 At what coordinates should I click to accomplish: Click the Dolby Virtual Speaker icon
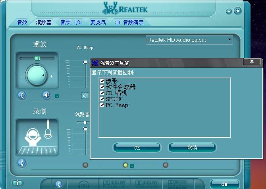pos(146,184)
